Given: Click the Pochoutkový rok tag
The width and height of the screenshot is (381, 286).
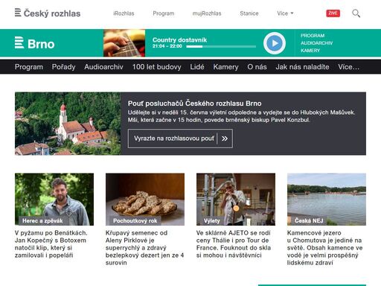Looking at the screenshot, I should coord(135,220).
